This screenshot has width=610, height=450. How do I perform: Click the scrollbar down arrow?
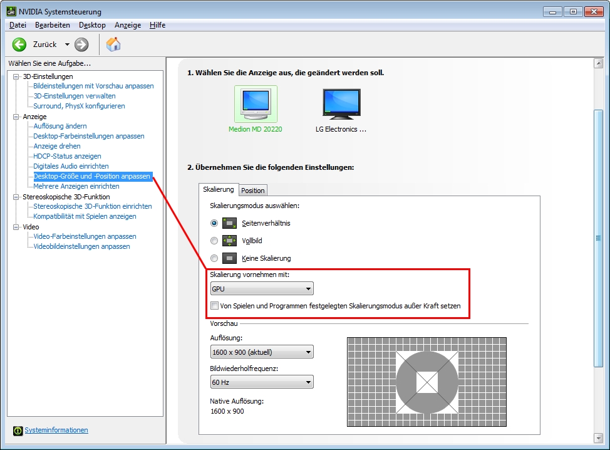[598, 438]
